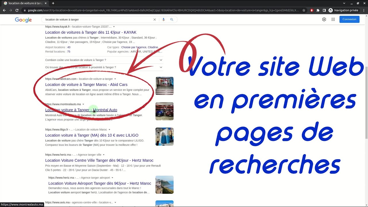Open the liligo.fr result options arrow

point(110,130)
